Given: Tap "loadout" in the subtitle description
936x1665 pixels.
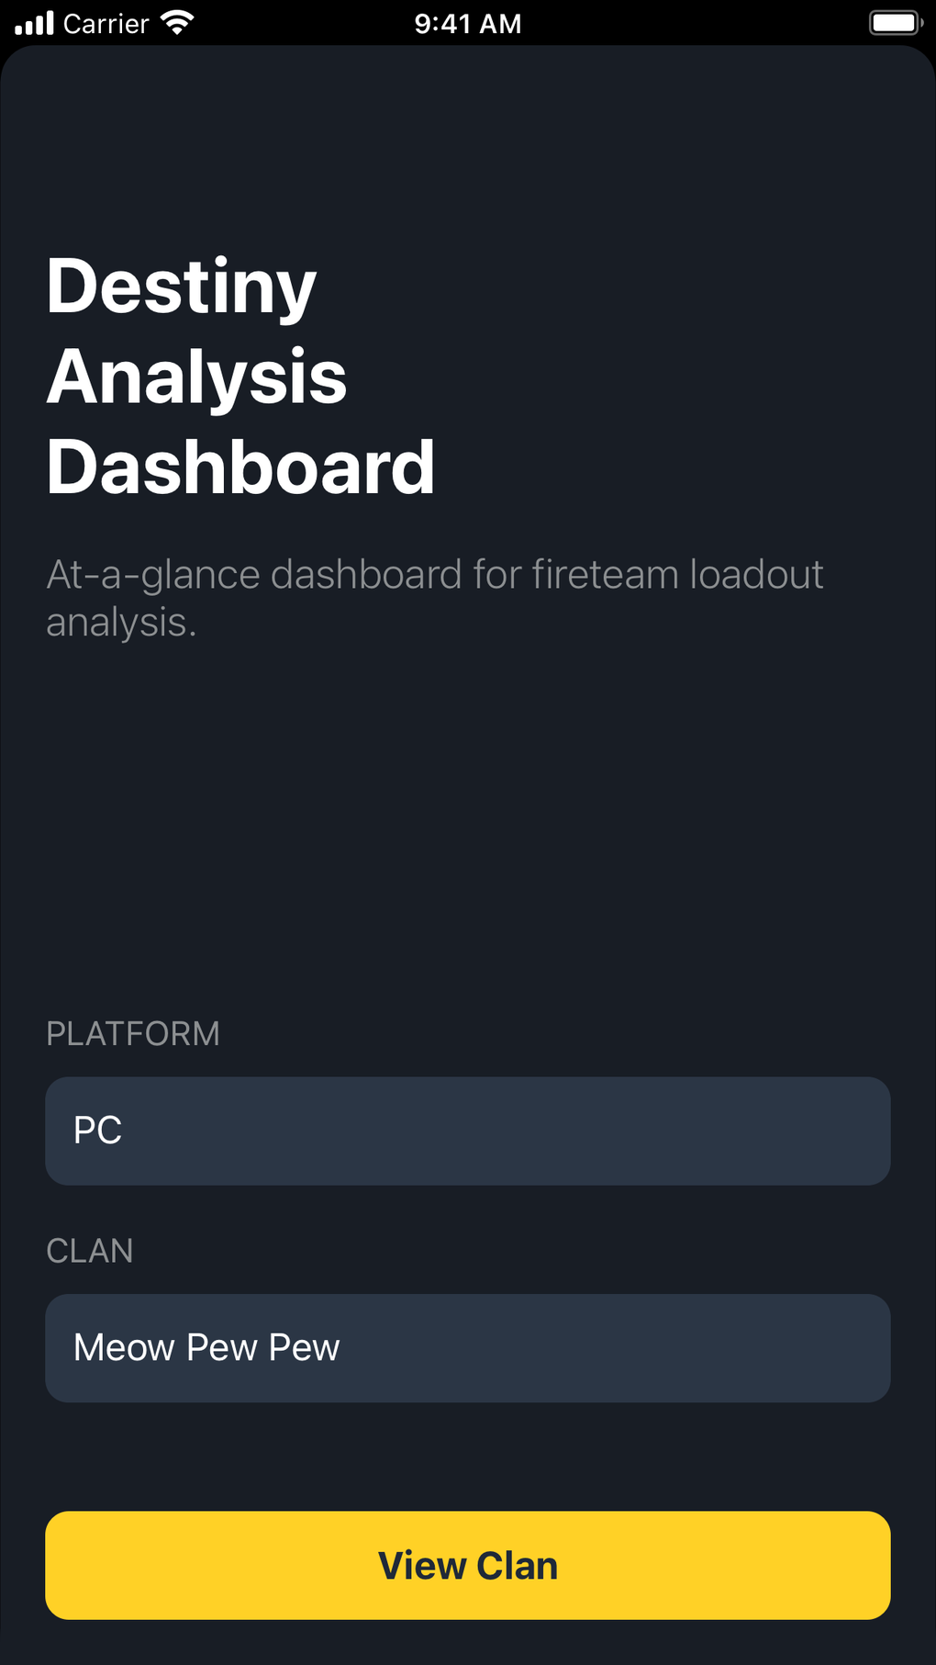Looking at the screenshot, I should [x=756, y=575].
